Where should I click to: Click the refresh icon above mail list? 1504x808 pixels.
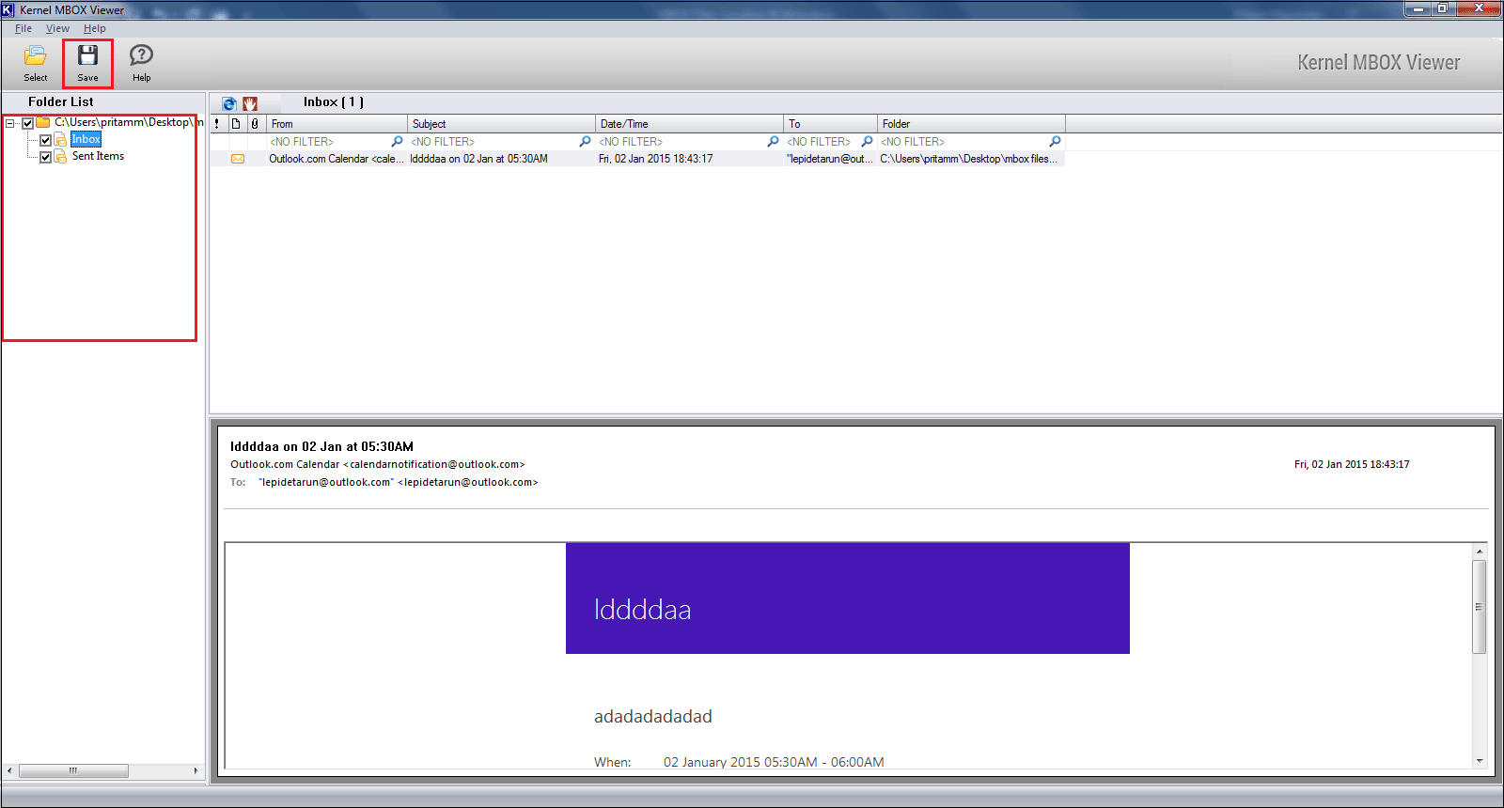(228, 103)
